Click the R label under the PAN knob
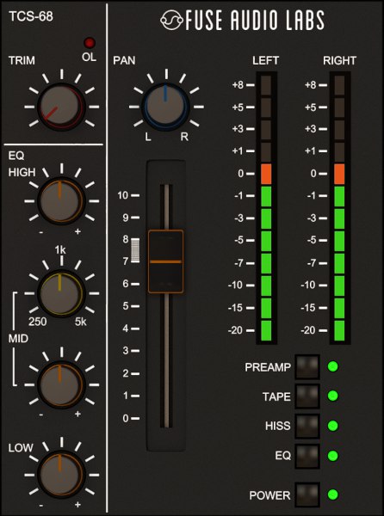The height and width of the screenshot is (516, 384). point(184,137)
